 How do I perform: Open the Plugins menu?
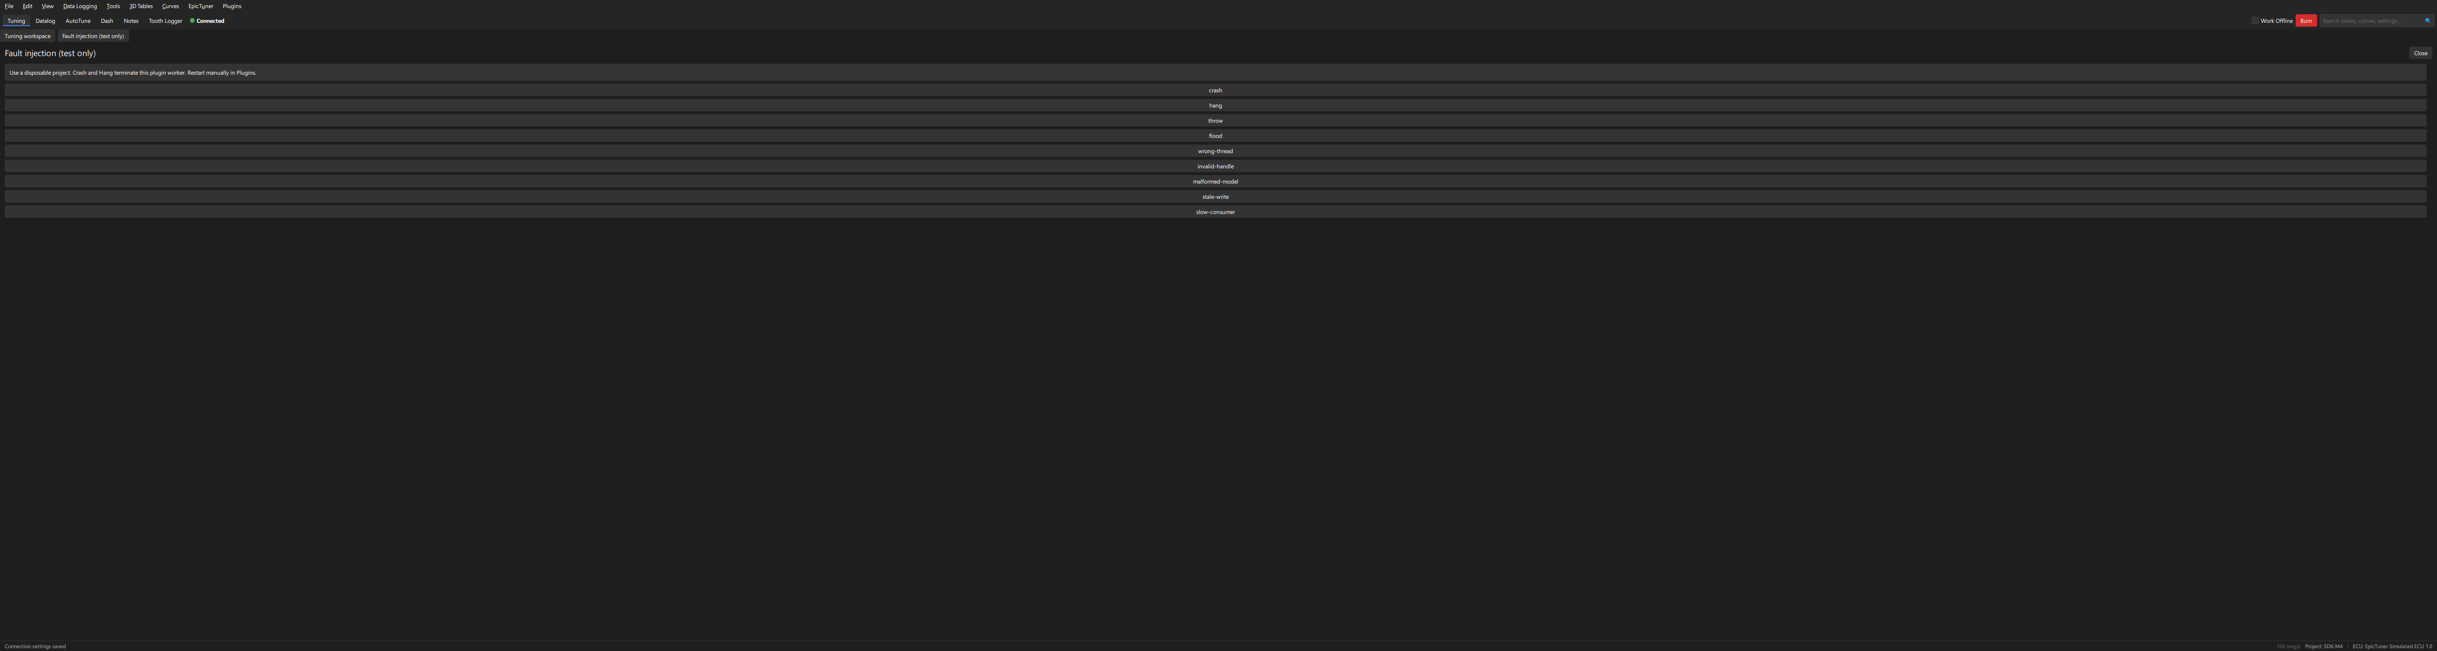tap(232, 6)
